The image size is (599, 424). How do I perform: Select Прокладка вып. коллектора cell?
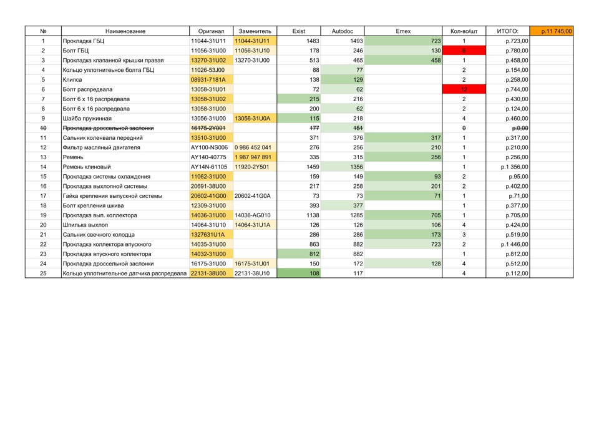[125, 215]
